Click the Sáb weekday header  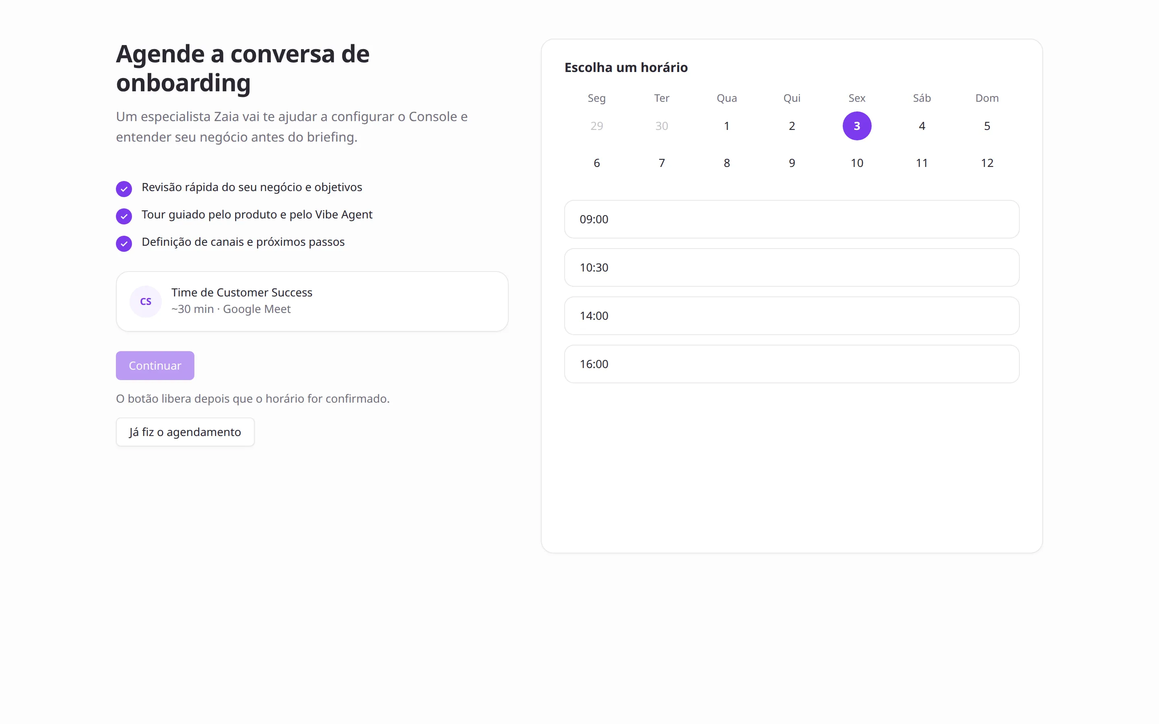(x=922, y=98)
